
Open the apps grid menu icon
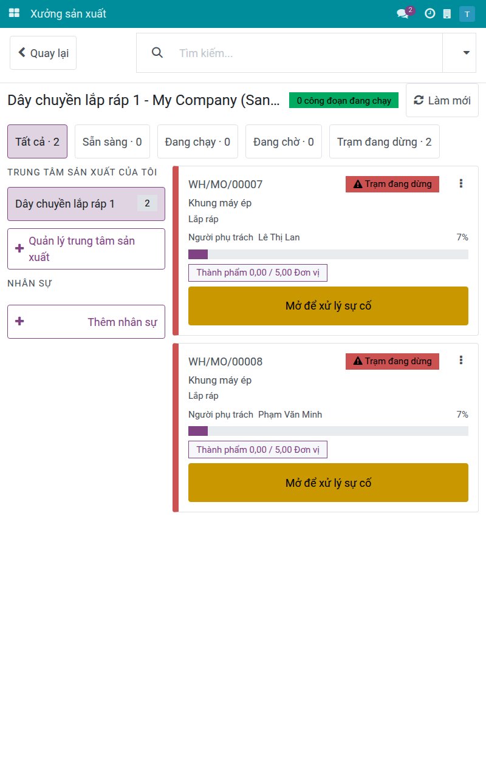[x=14, y=13]
